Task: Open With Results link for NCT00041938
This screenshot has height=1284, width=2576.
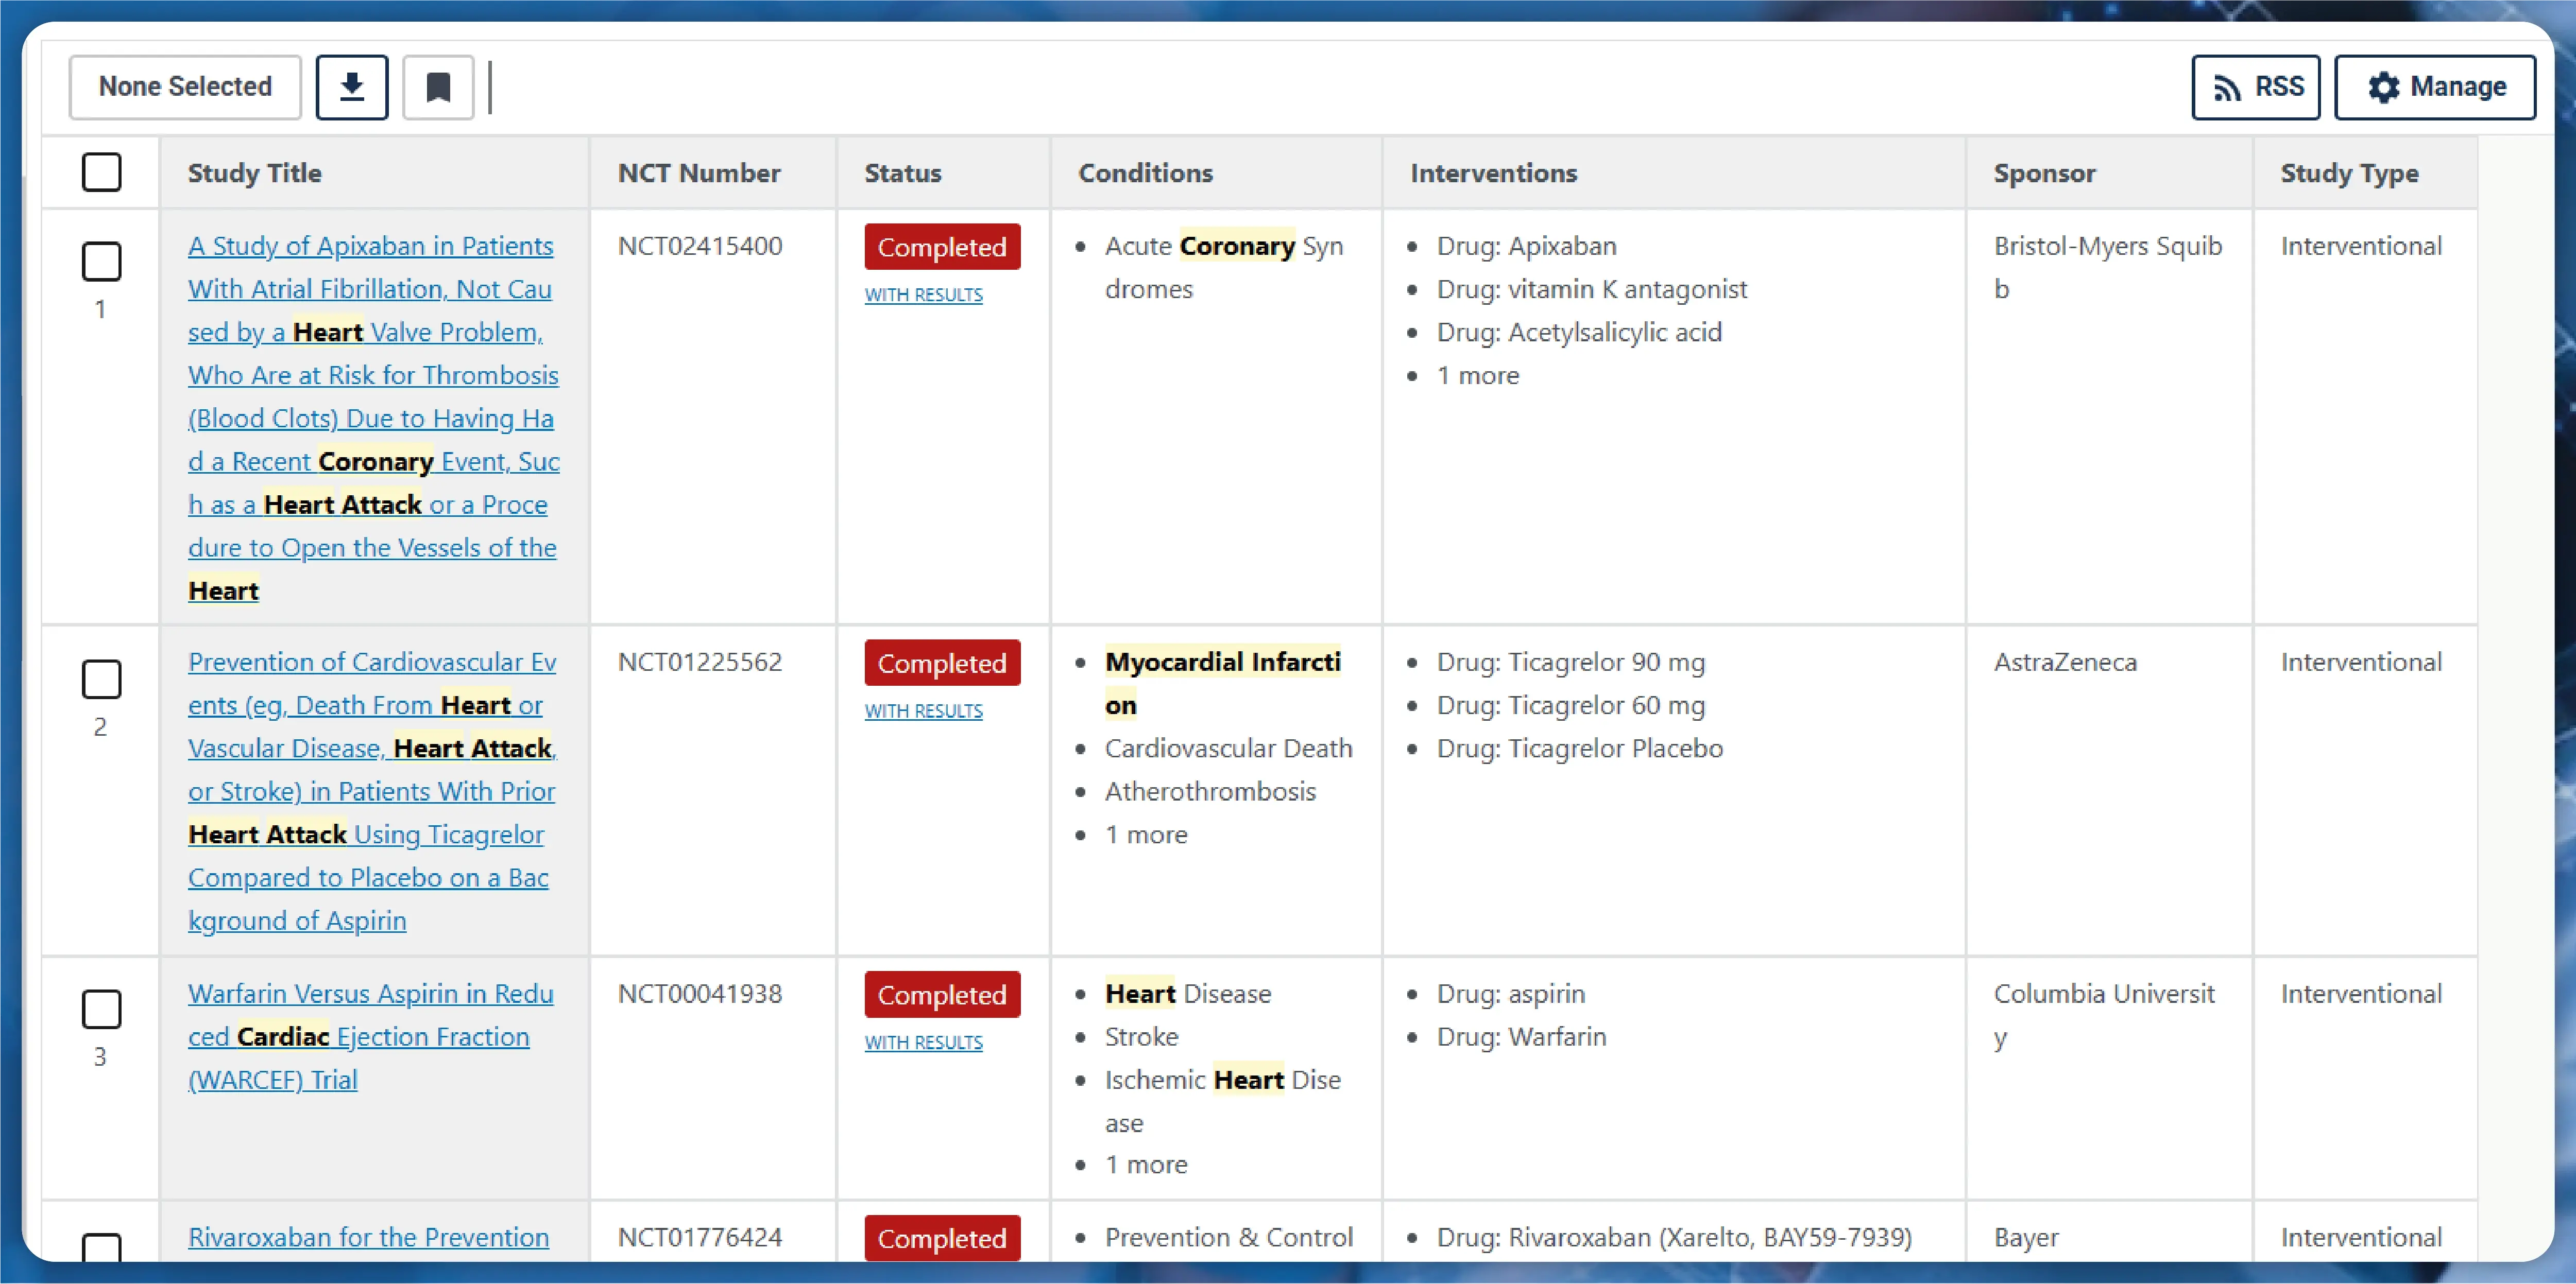Action: click(x=923, y=1042)
